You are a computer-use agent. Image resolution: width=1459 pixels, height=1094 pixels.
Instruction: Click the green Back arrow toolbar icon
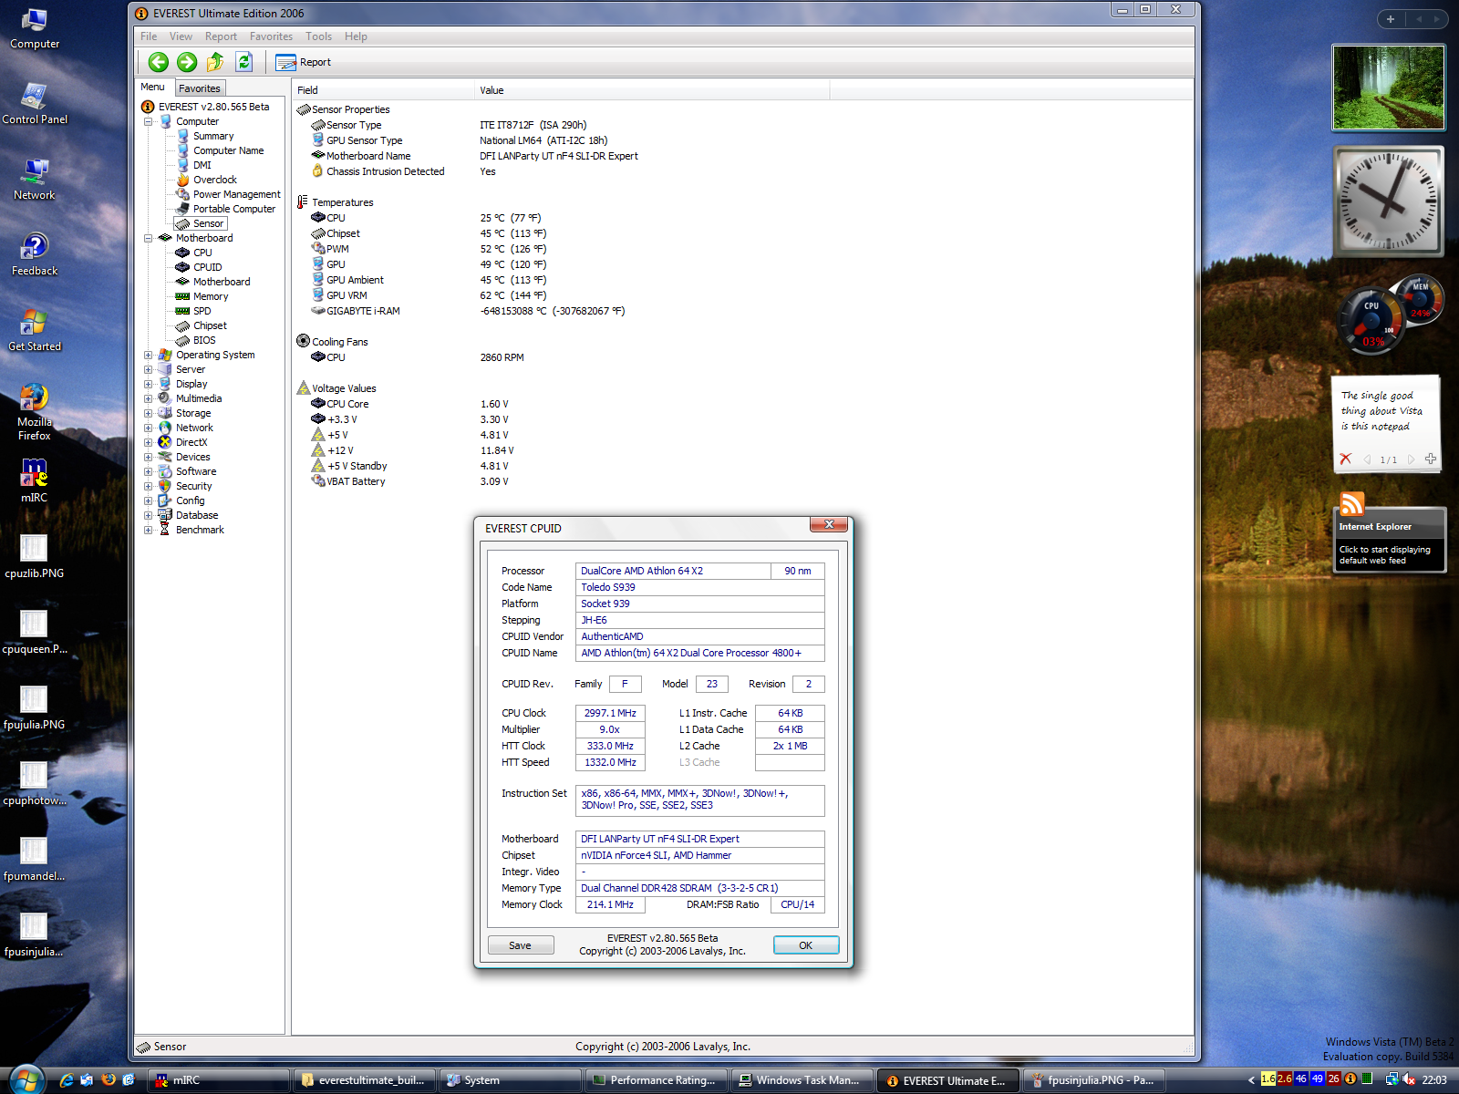[x=159, y=62]
